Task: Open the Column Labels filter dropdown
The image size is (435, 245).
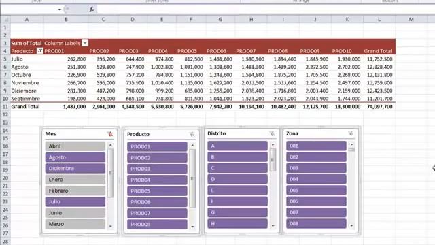Action: coord(85,43)
